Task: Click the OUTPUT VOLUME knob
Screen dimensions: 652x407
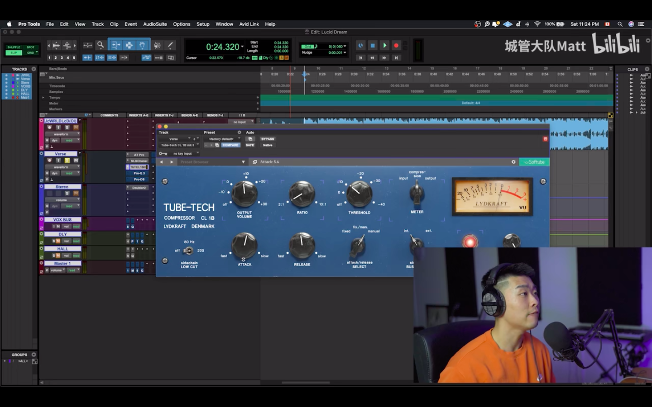Action: (244, 194)
